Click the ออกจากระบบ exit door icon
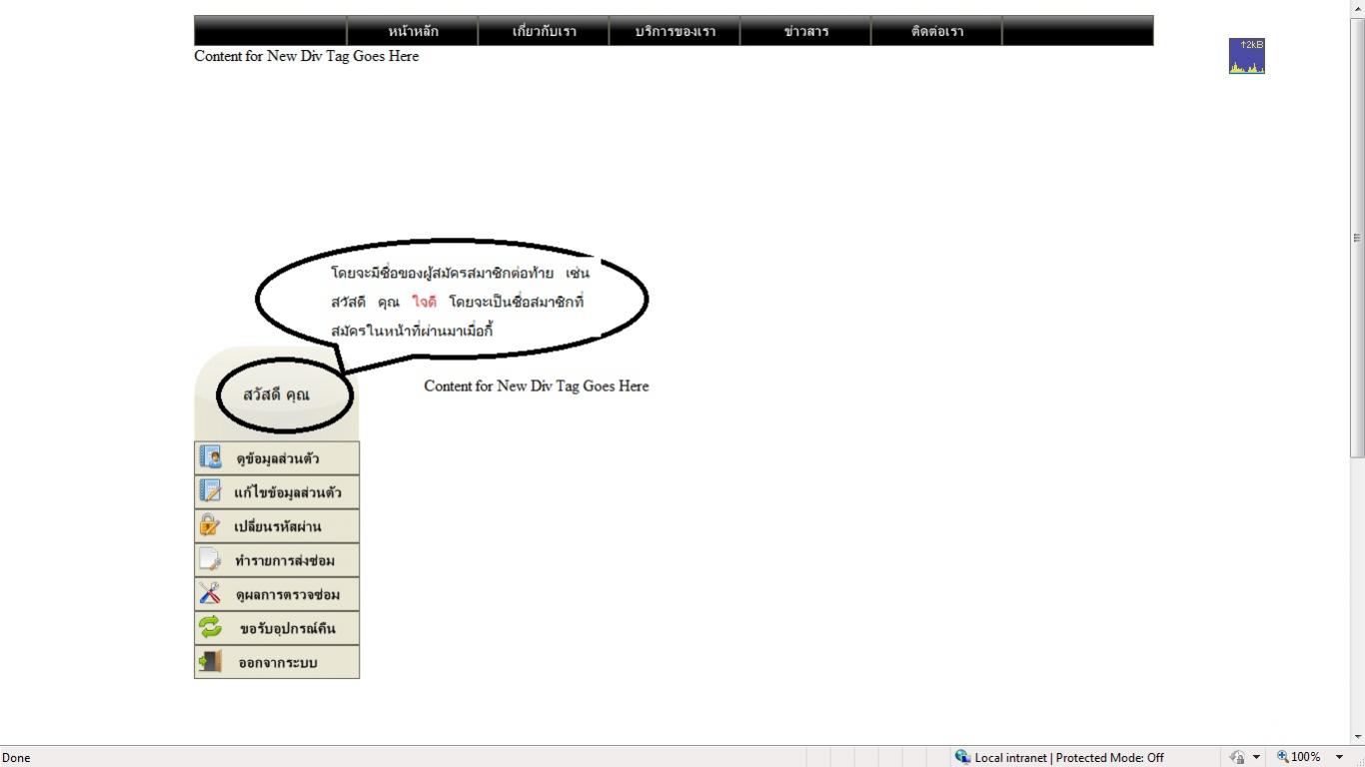Viewport: 1365px width, 767px height. point(210,661)
